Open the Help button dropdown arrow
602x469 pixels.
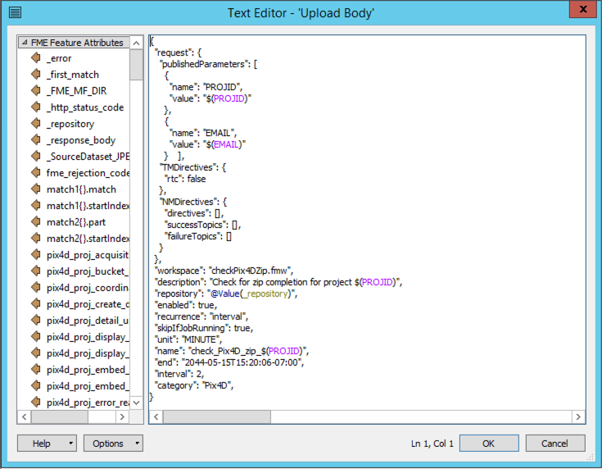(71, 444)
